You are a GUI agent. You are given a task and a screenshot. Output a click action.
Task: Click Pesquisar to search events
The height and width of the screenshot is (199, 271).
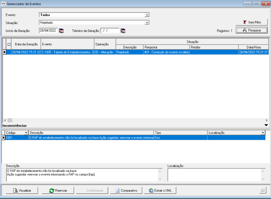click(252, 30)
